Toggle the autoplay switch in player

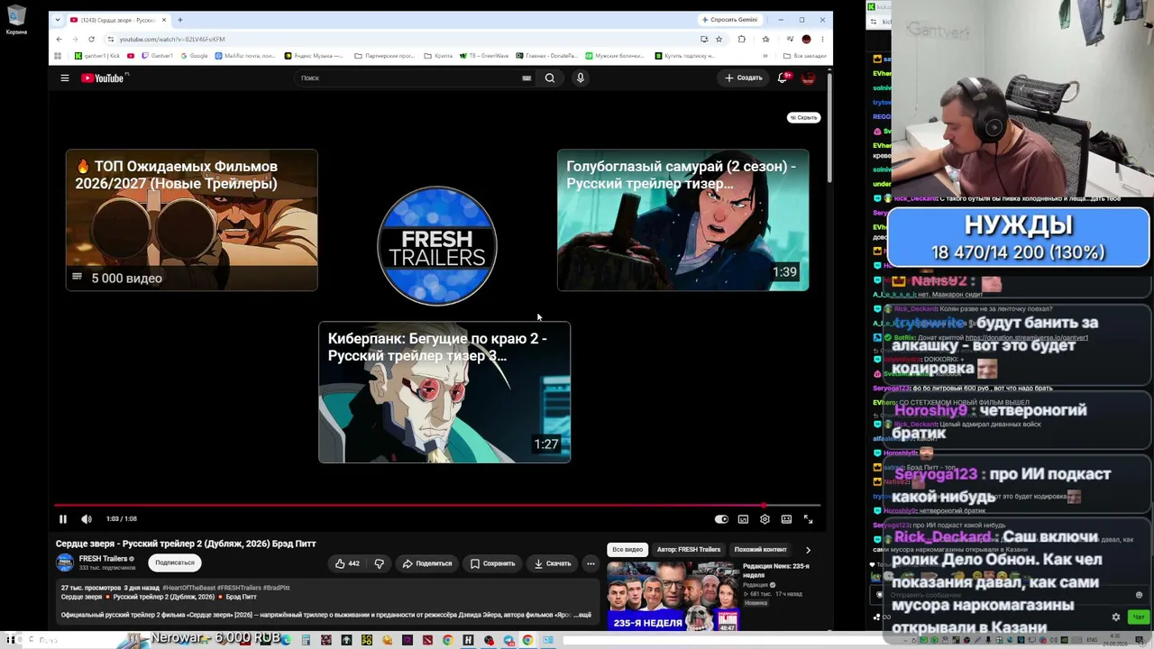tap(721, 519)
